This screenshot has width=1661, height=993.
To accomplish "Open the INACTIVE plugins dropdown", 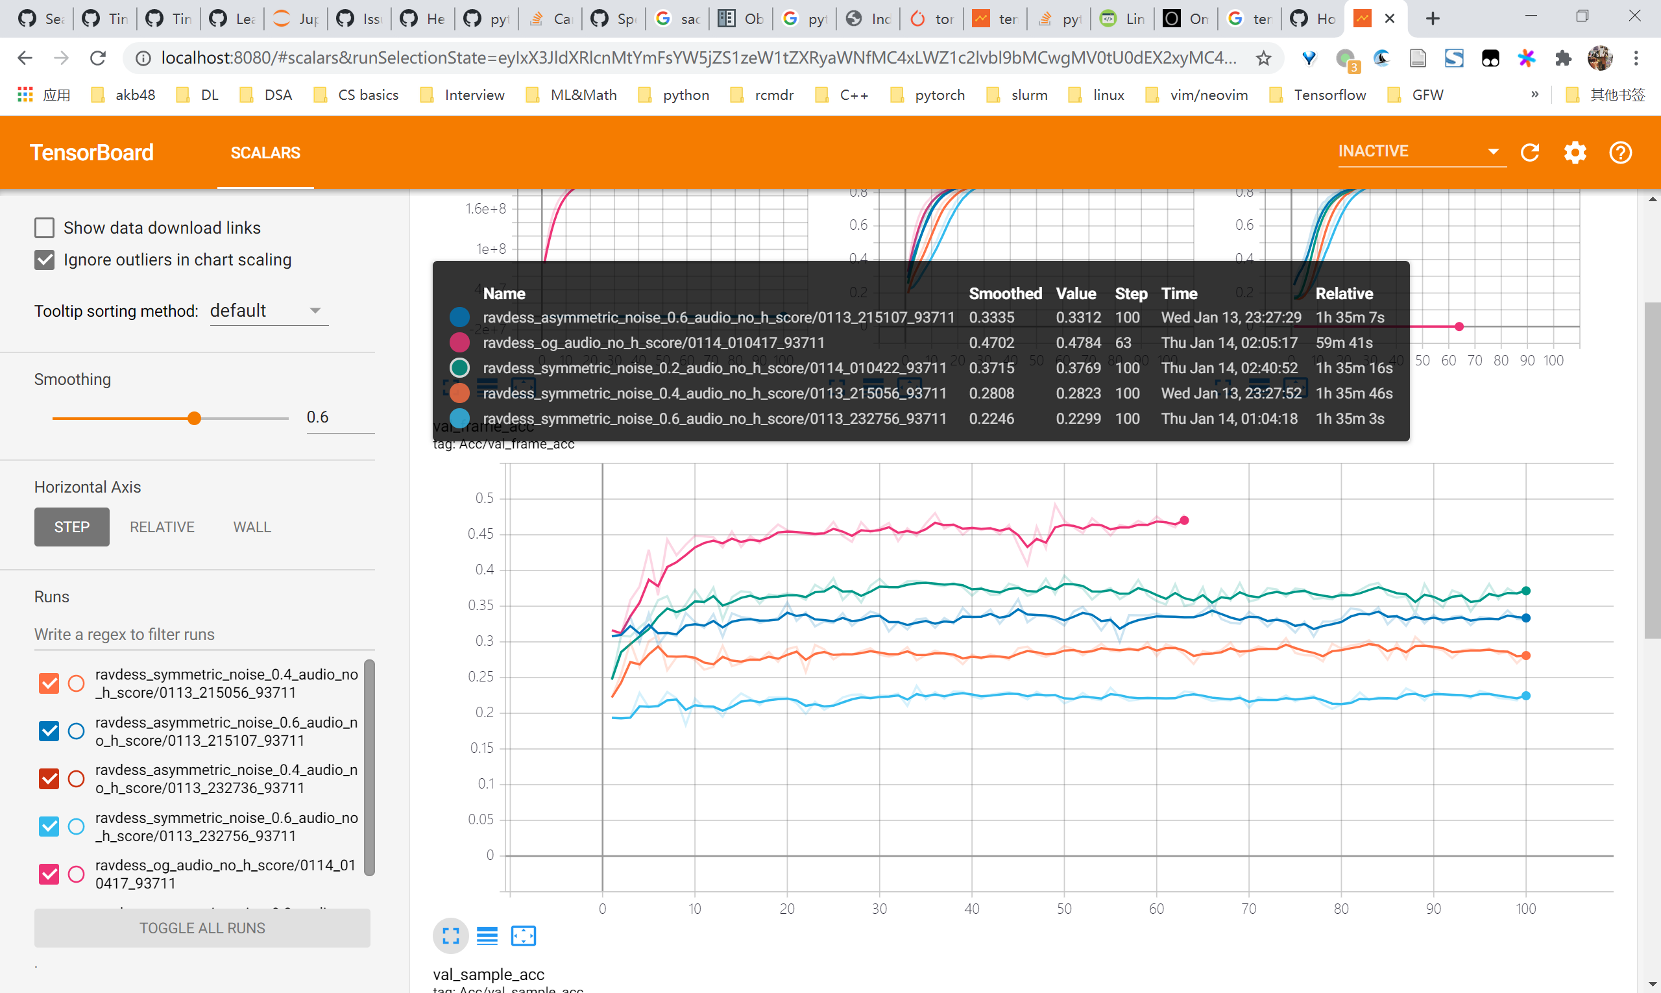I will click(1422, 151).
